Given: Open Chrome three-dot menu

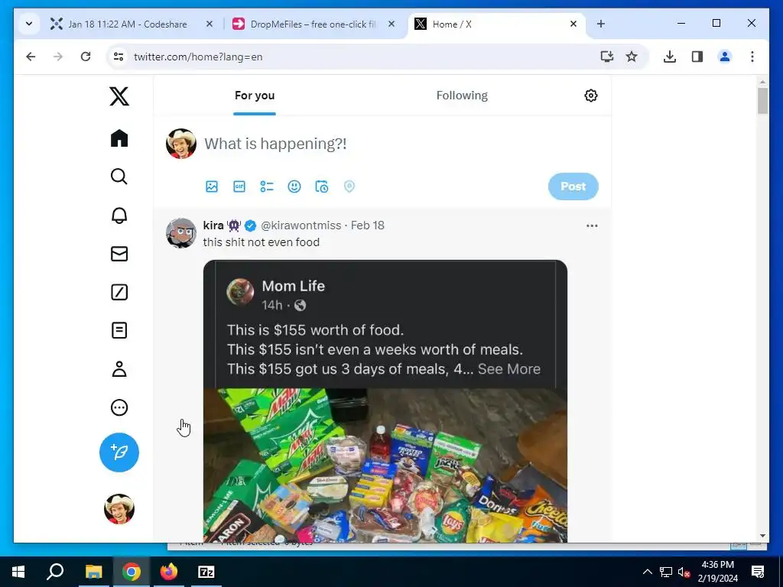Looking at the screenshot, I should click(752, 57).
